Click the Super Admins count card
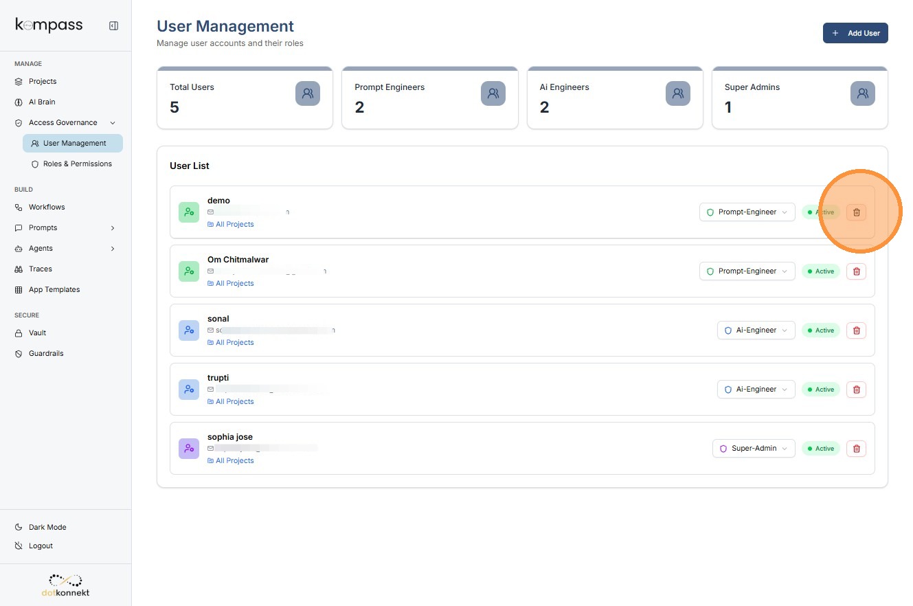 800,98
